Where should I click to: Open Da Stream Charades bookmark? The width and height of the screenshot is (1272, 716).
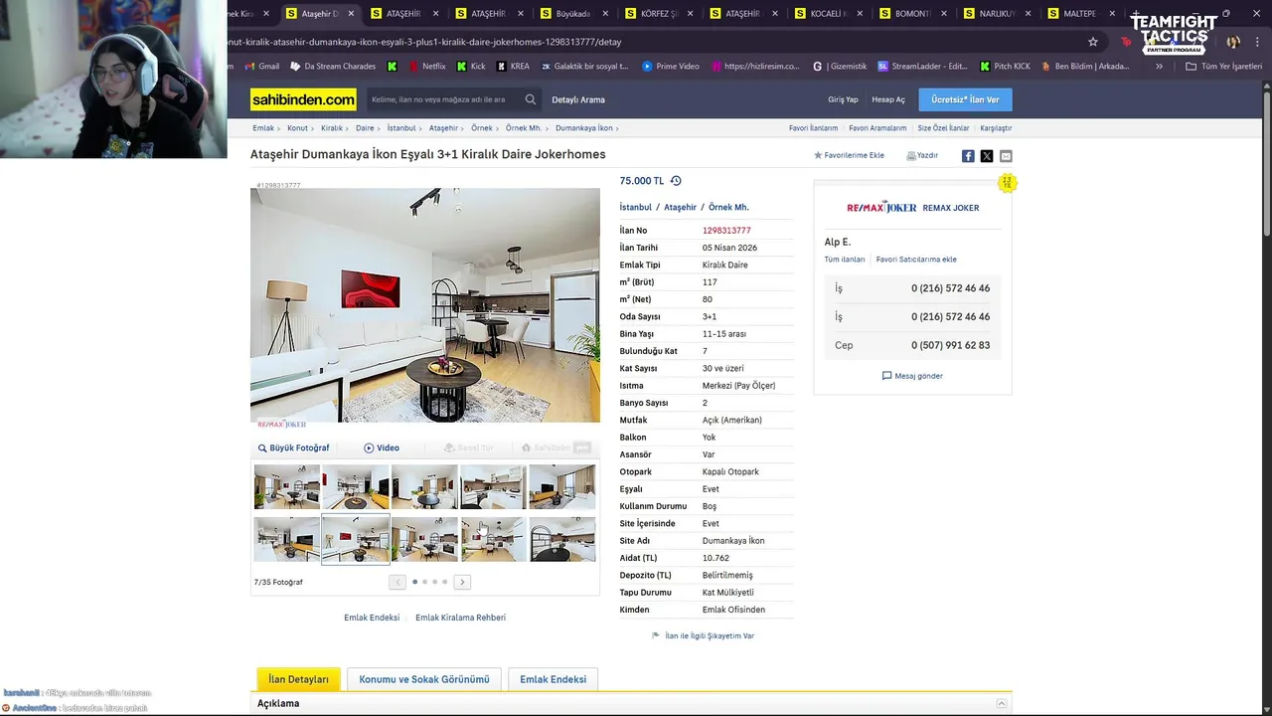pyautogui.click(x=333, y=67)
